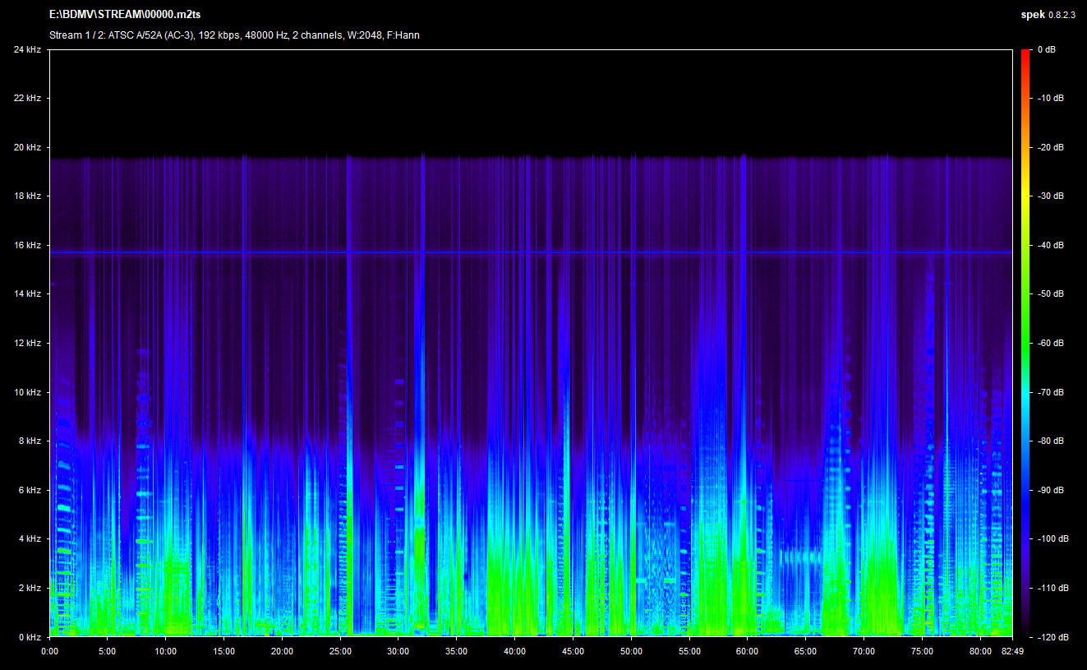This screenshot has height=670, width=1087.
Task: Select the 16 kHz frequency axis label
Action: tap(27, 246)
